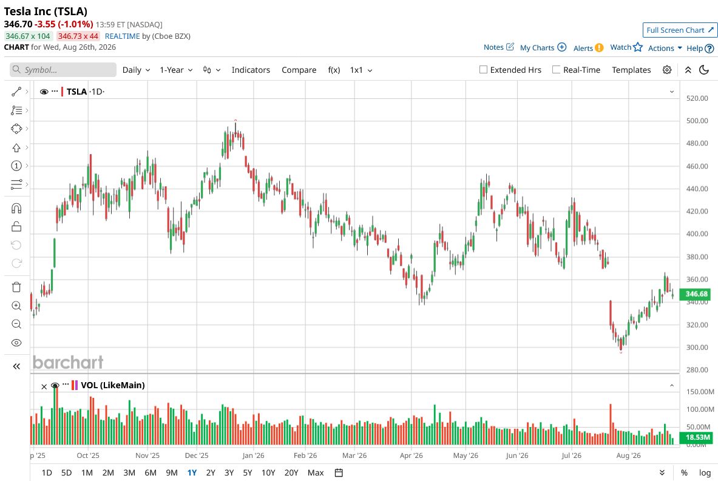Click the TSLA red color marker

coord(62,92)
